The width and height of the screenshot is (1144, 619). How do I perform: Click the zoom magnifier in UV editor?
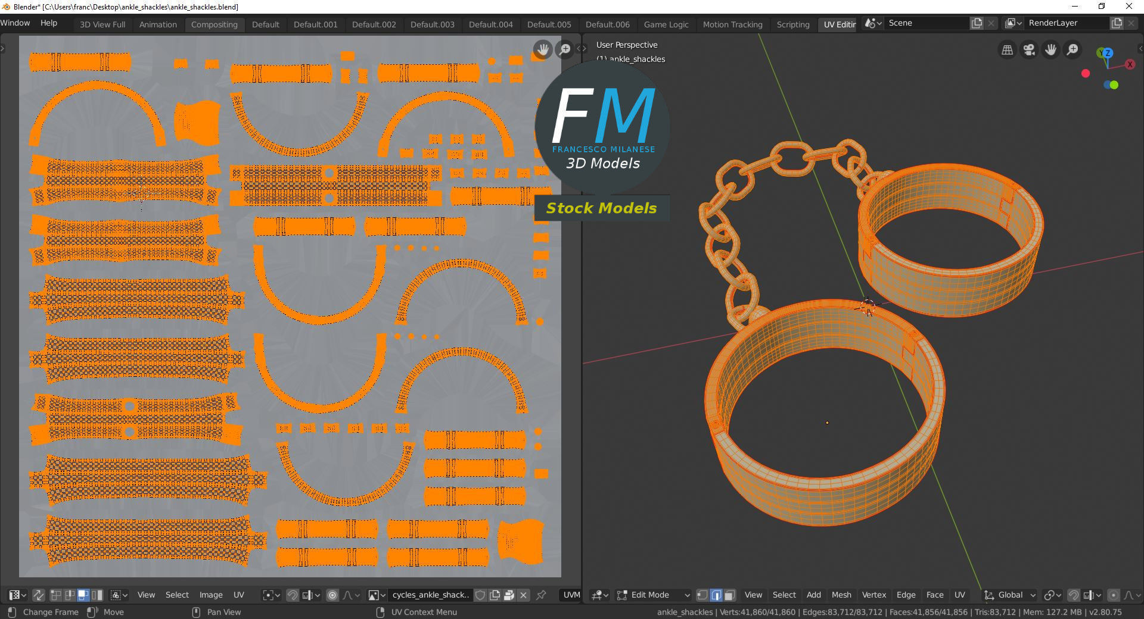(564, 49)
